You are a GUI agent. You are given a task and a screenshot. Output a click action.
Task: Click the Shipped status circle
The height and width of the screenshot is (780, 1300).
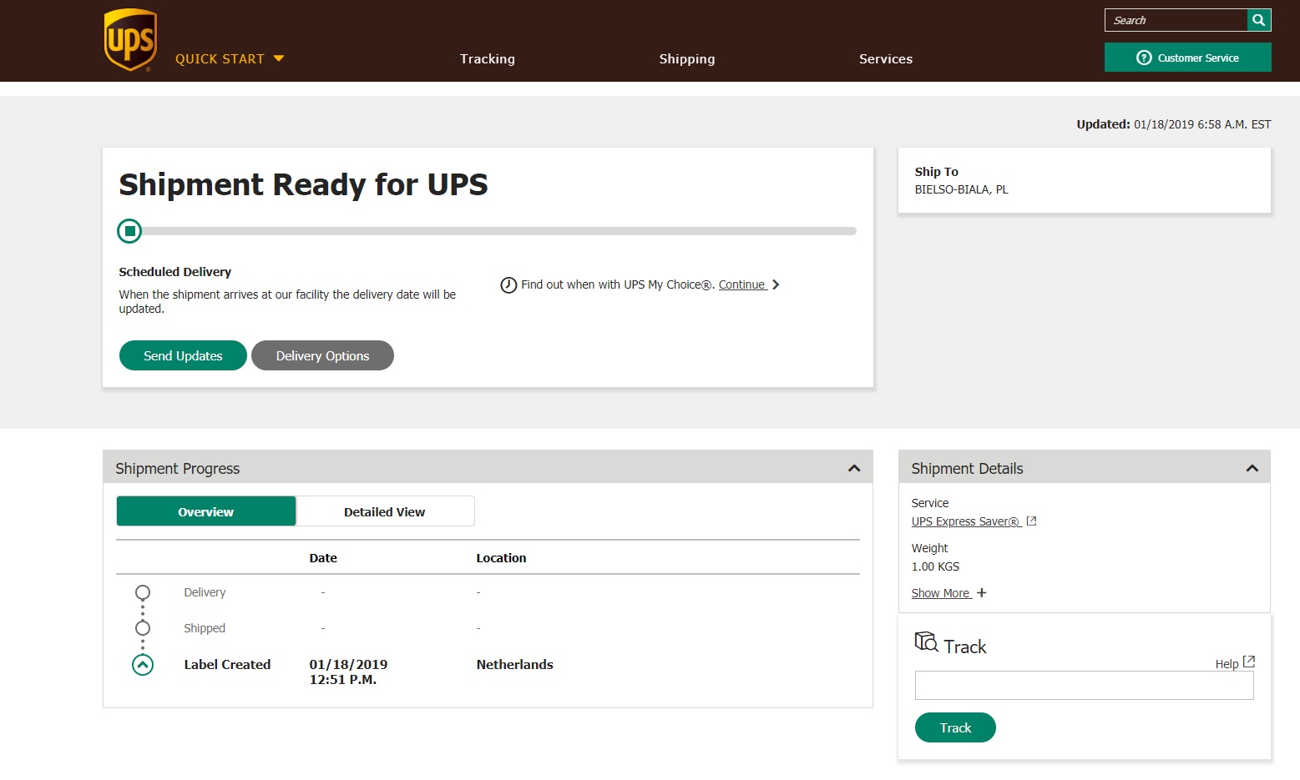pos(143,628)
